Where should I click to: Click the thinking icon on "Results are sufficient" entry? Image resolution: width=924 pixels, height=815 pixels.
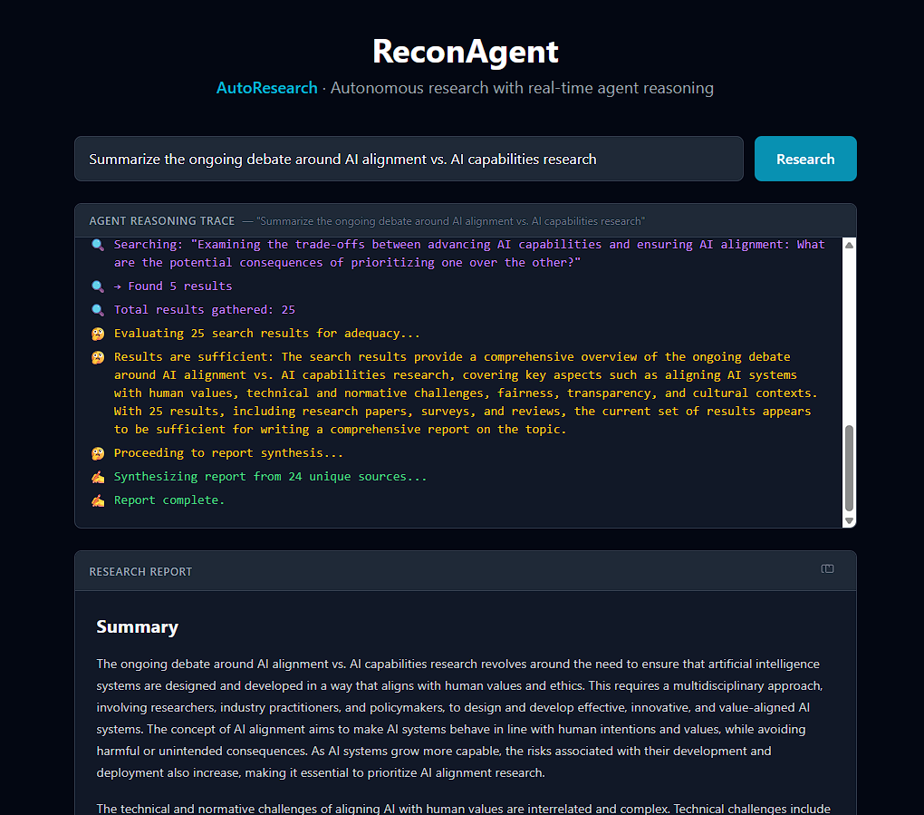pos(98,356)
